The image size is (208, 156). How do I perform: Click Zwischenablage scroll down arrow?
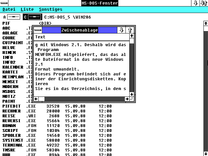pyautogui.click(x=132, y=94)
